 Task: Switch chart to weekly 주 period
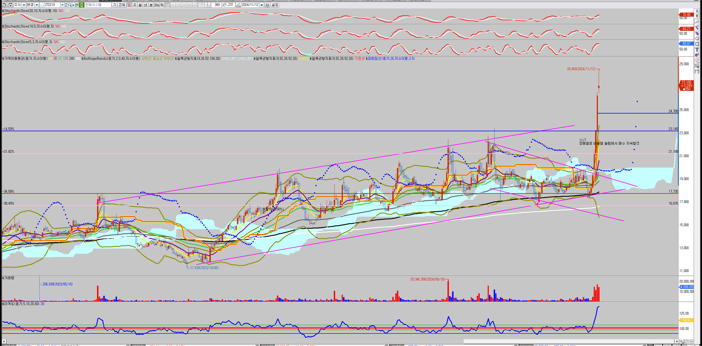134,5
